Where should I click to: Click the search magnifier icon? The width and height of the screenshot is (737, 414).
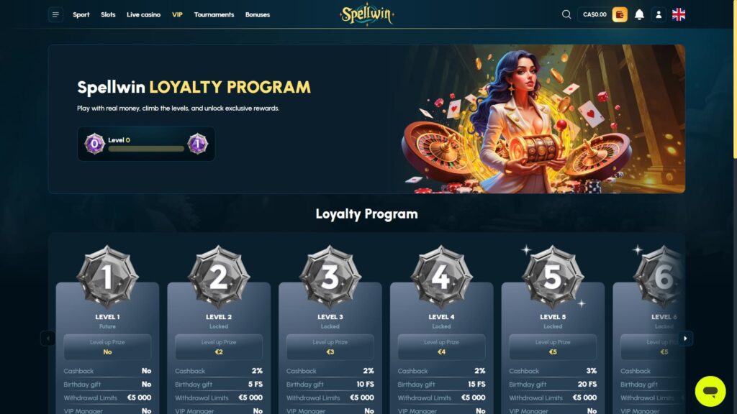click(566, 14)
